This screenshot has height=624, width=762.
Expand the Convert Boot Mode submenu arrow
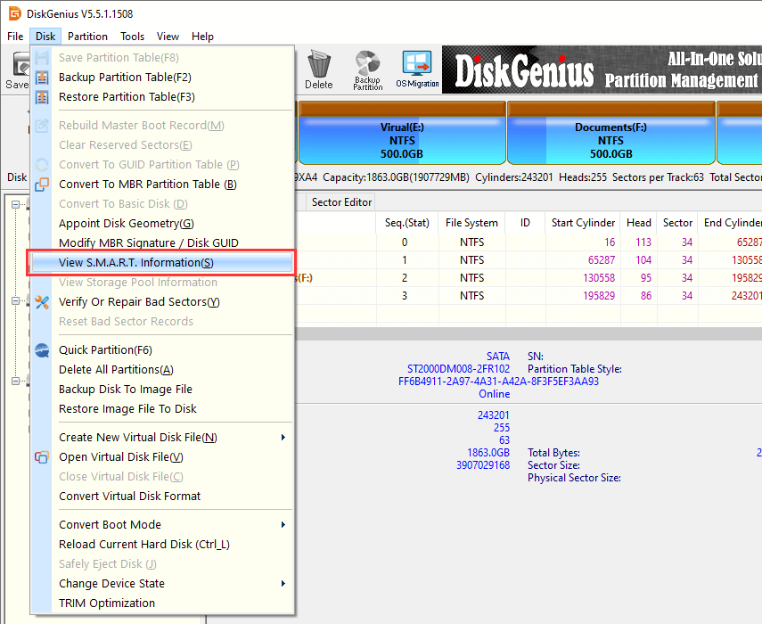click(x=283, y=525)
